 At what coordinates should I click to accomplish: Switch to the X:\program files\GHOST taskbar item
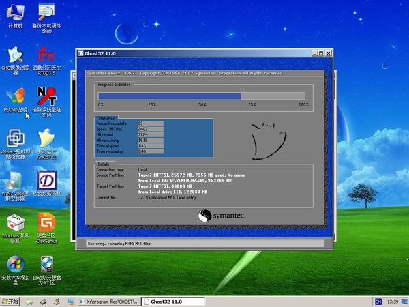pos(109,301)
